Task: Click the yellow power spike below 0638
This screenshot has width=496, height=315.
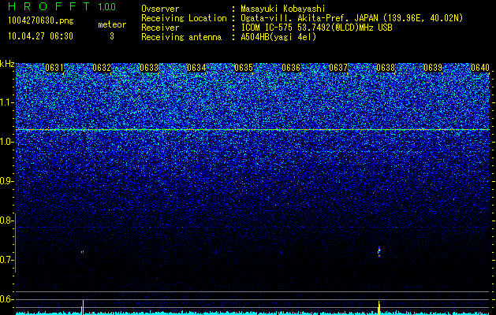Action: tap(379, 308)
